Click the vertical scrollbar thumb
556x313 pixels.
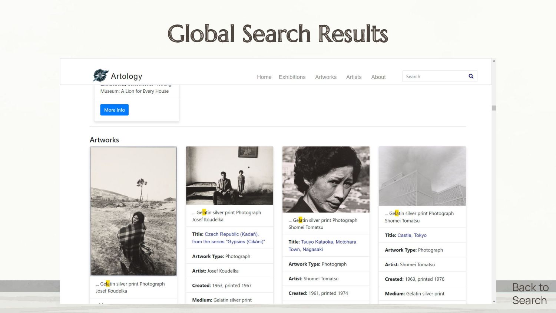(494, 108)
